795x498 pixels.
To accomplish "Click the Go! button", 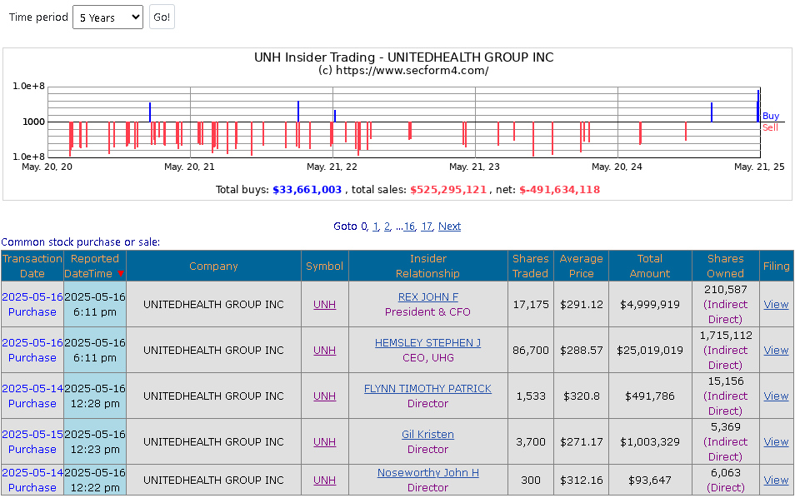I will [x=162, y=17].
